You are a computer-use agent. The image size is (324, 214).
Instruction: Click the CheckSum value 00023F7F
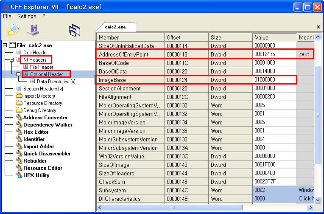point(275,182)
